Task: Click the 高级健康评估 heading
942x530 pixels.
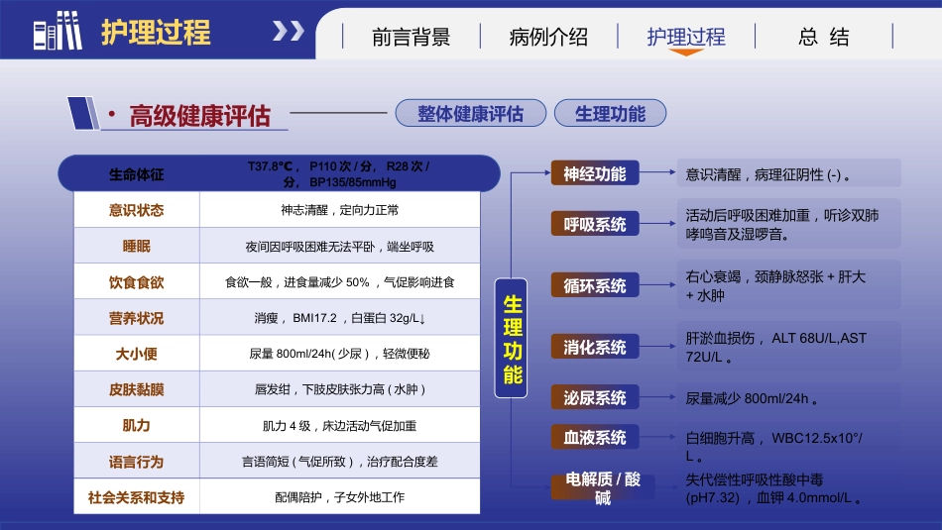Action: pyautogui.click(x=199, y=116)
